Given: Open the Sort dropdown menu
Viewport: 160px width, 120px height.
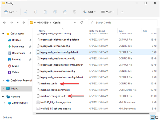Looking at the screenshot, I should 90,12.
